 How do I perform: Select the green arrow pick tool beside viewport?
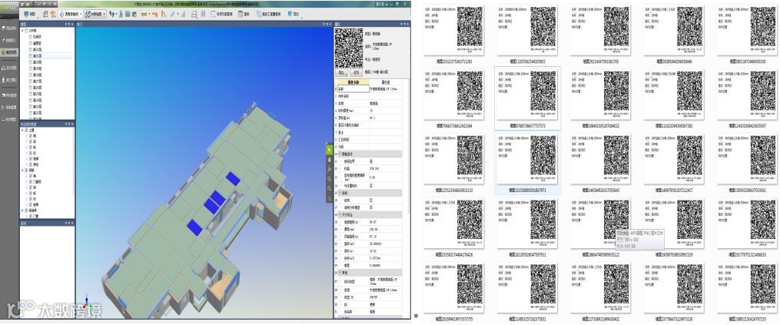[329, 149]
